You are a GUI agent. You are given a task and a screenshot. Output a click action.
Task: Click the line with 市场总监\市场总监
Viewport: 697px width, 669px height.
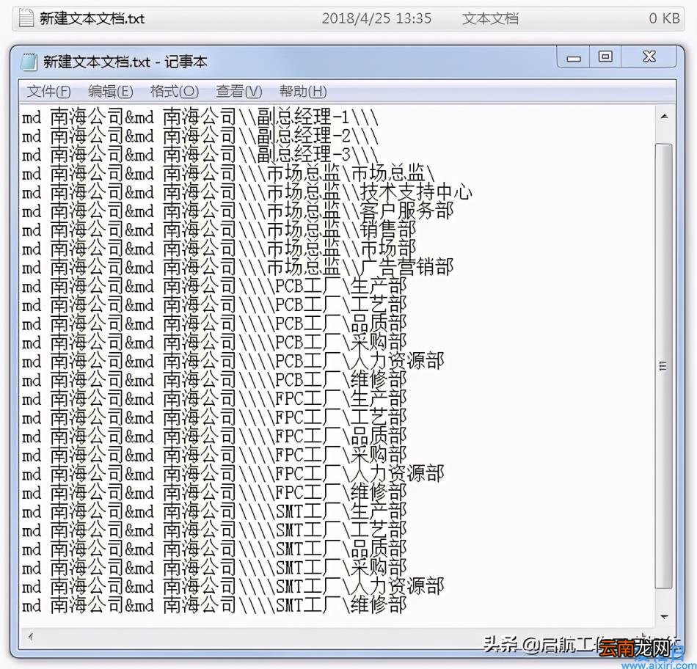click(x=228, y=174)
